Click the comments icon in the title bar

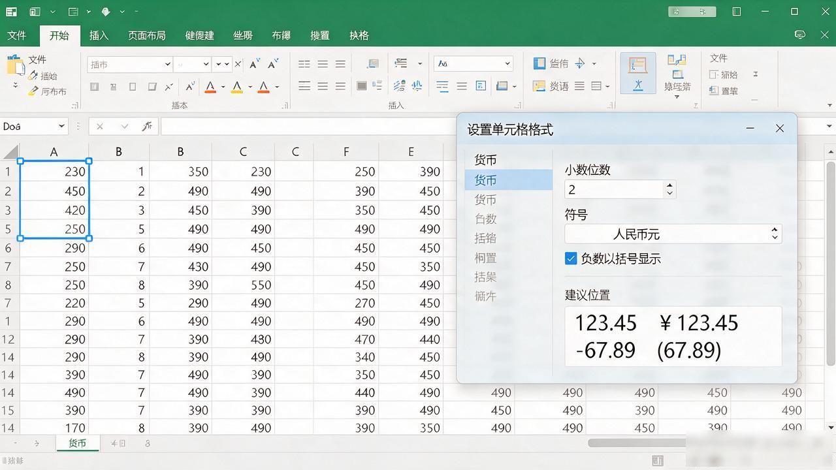(799, 35)
